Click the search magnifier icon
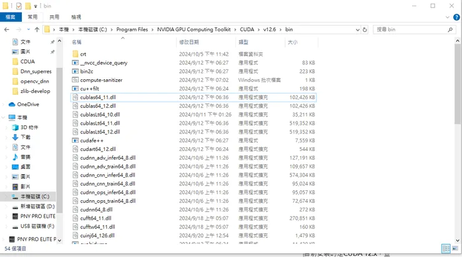The width and height of the screenshot is (462, 257). coord(450,29)
